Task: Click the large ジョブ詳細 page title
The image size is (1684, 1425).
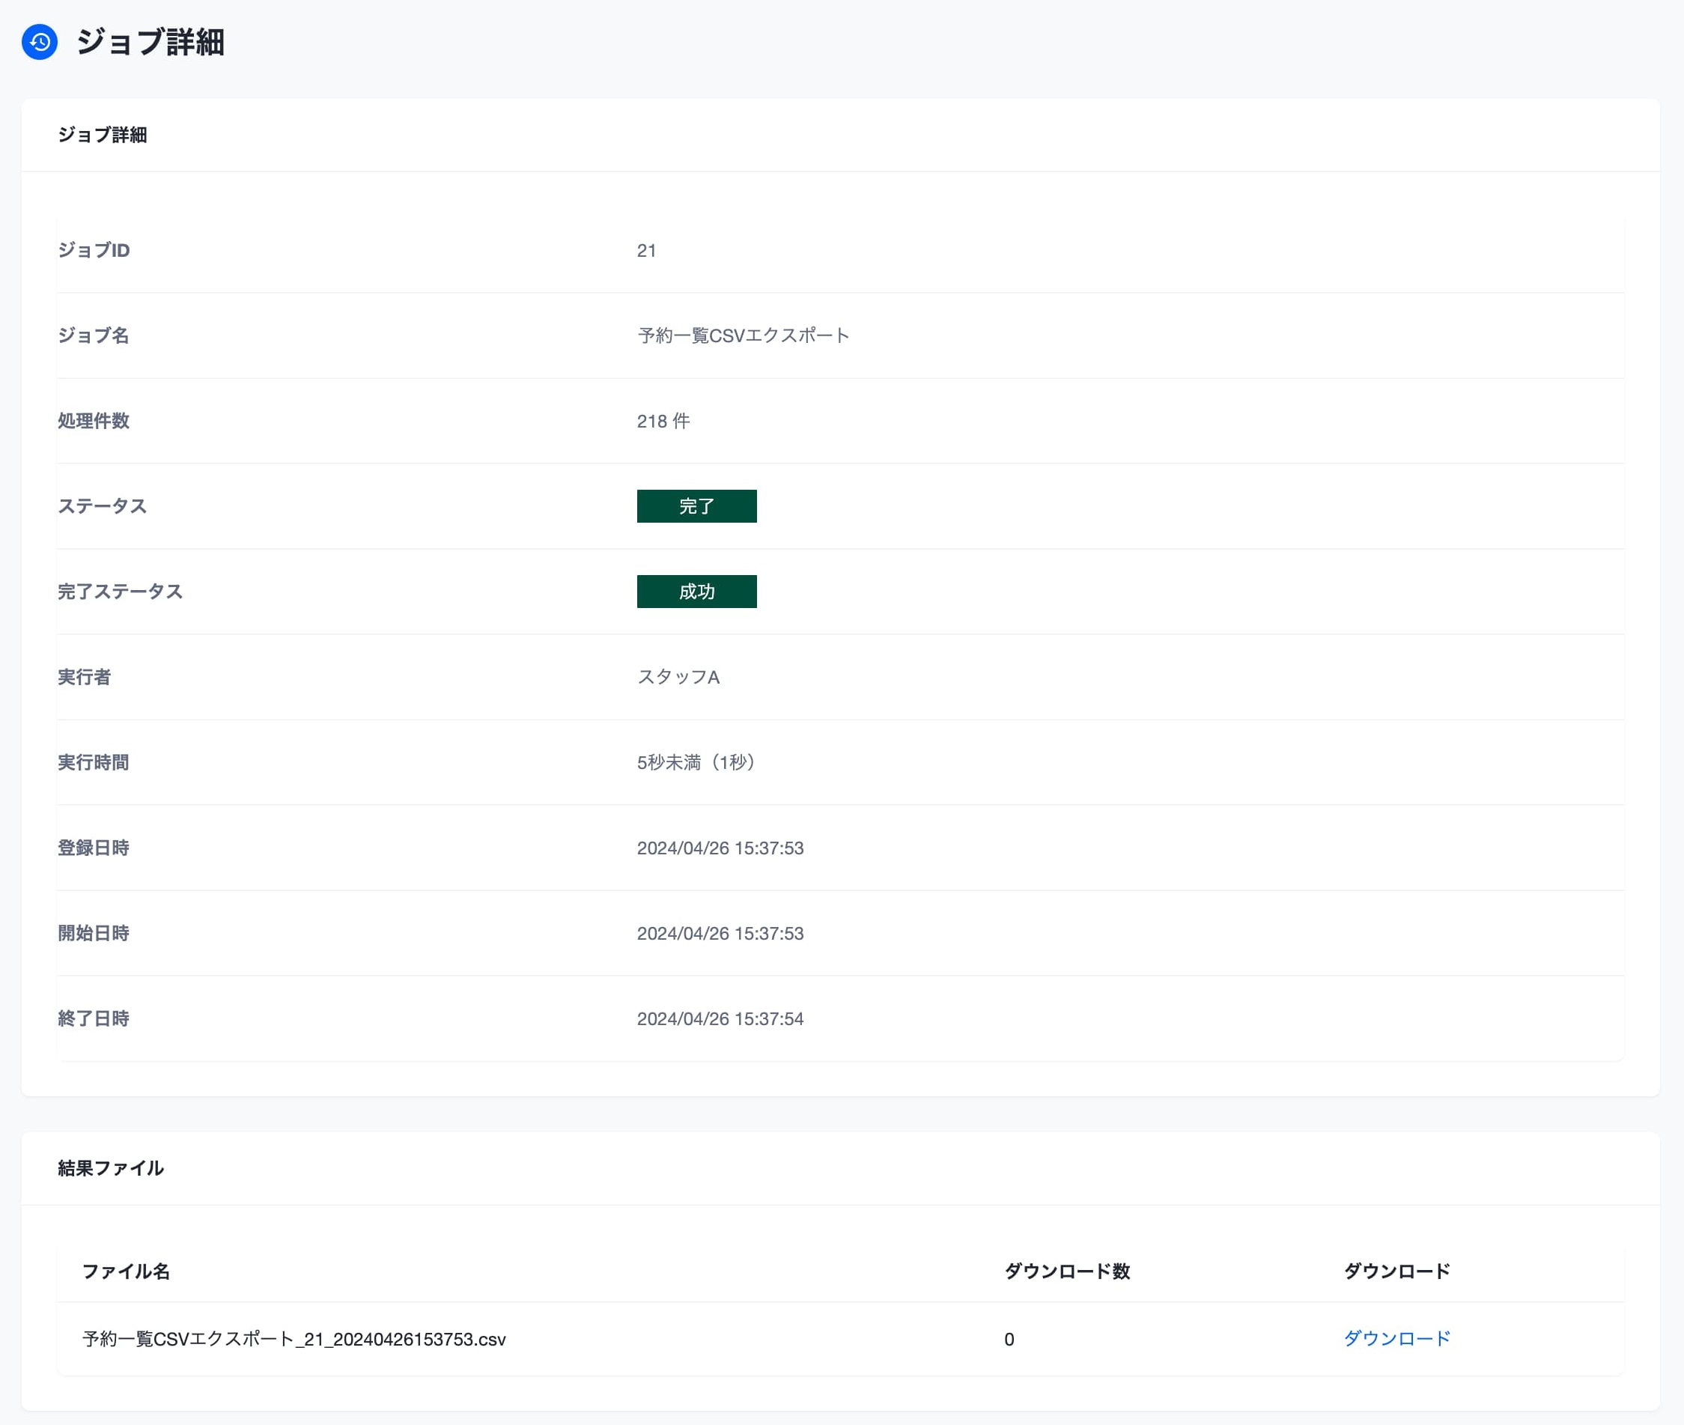Action: 151,42
